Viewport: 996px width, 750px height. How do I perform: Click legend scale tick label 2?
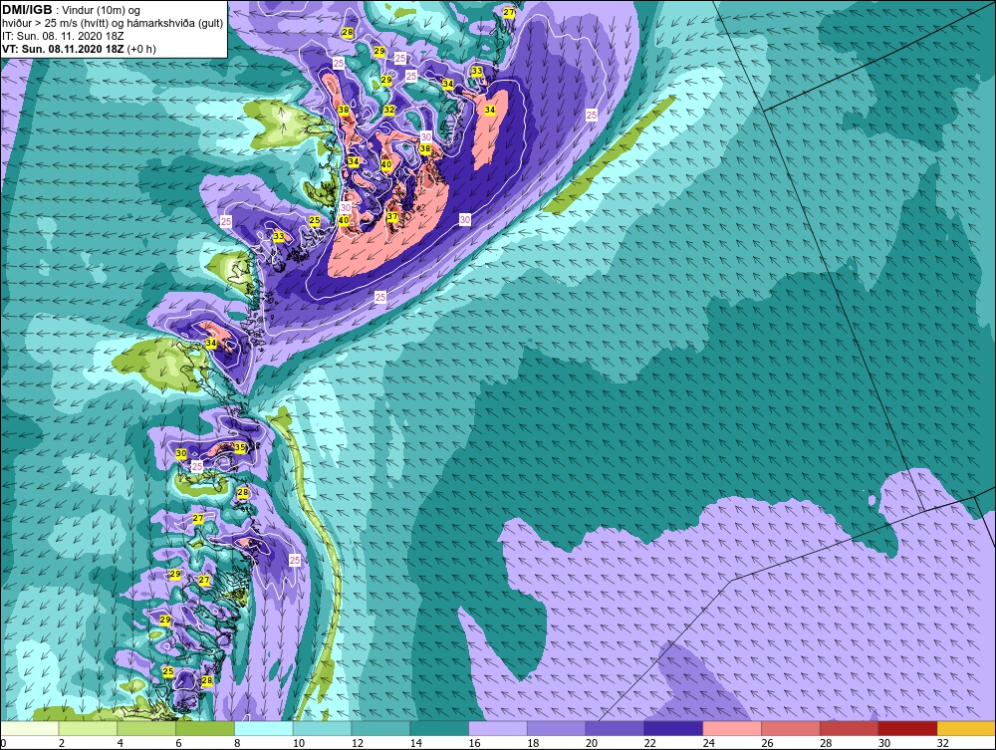[x=62, y=743]
